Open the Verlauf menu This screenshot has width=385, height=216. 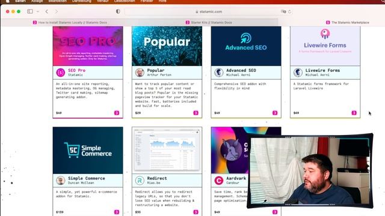pos(102,1)
